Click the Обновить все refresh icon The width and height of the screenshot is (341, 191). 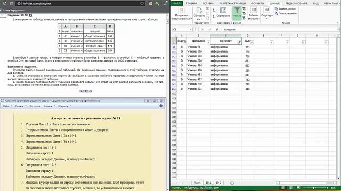tap(199, 11)
